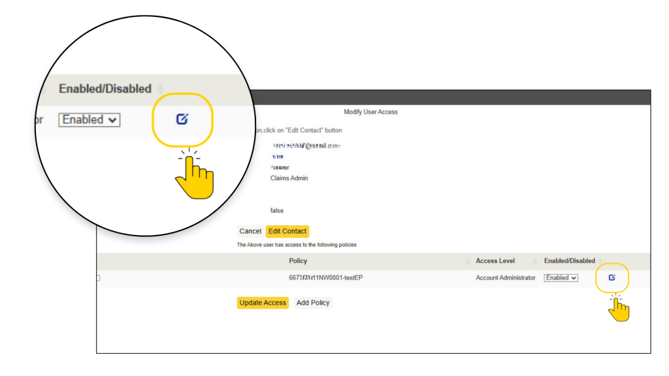Click the enlarged edit icon inside the magnified circle
Screen dimensions: 669x376
coord(182,119)
